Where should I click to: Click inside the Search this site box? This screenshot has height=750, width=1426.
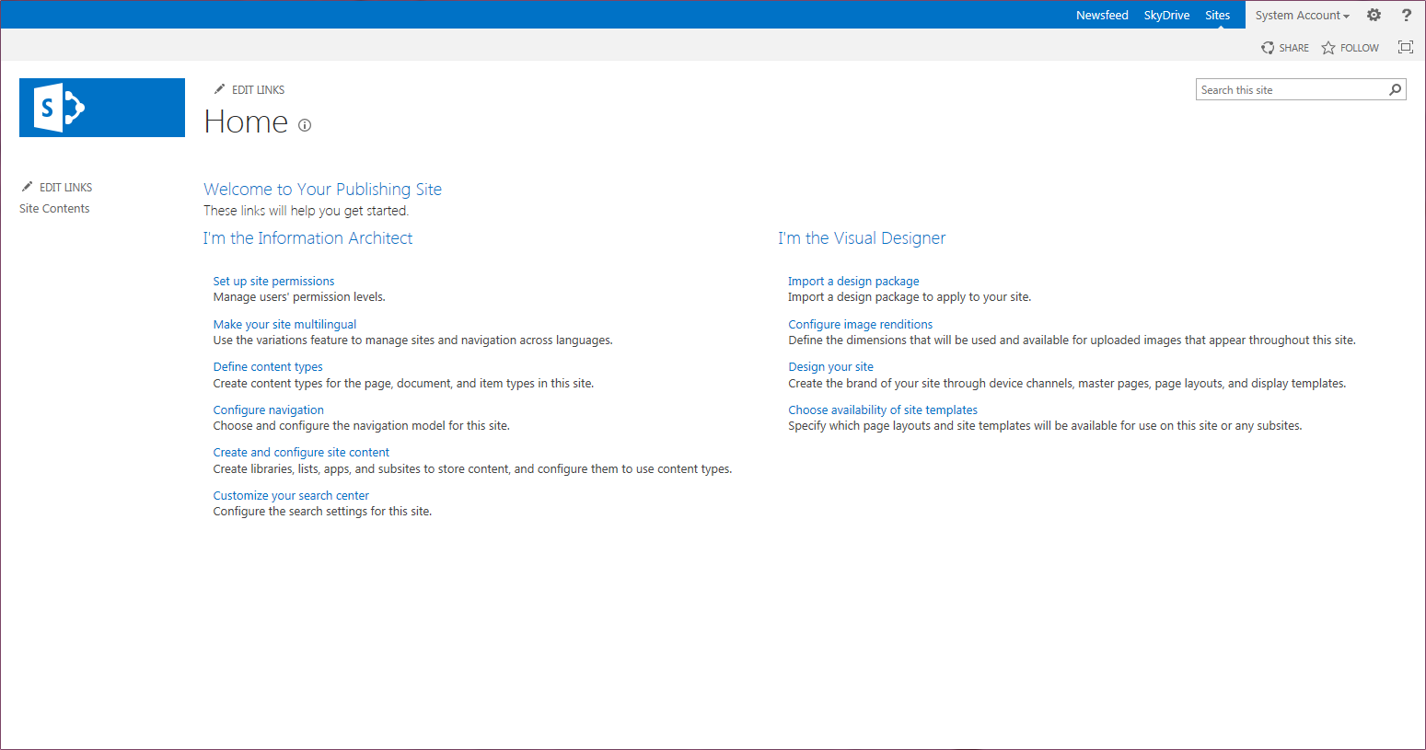pyautogui.click(x=1292, y=89)
